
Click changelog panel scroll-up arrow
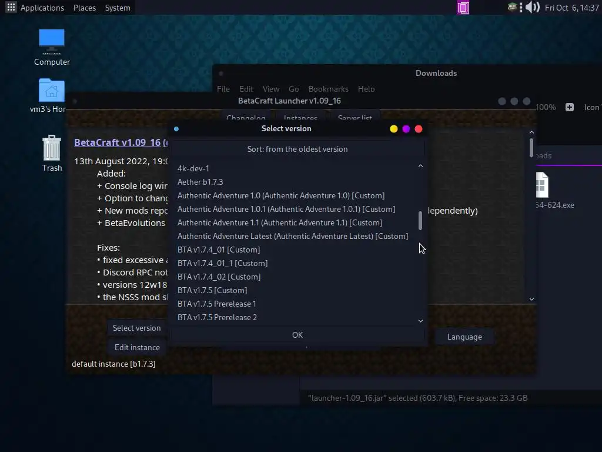point(531,132)
